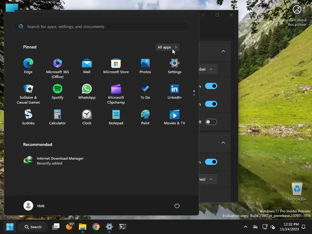The image size is (312, 234).
Task: Click the clock showing 12:32 PM
Action: pos(289,227)
